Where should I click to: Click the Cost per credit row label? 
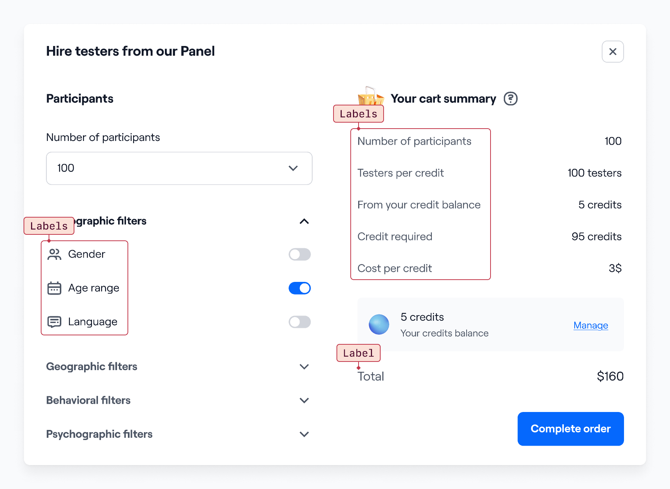(394, 268)
